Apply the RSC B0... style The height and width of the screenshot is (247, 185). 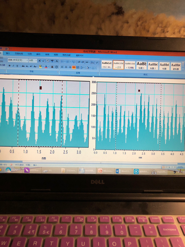pyautogui.click(x=107, y=65)
